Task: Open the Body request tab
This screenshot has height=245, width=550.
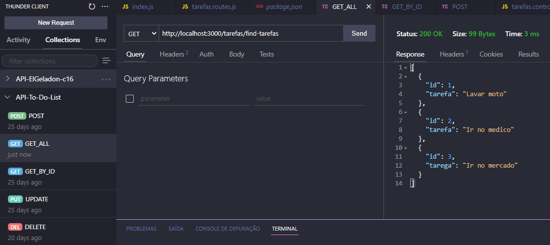Action: pyautogui.click(x=237, y=54)
